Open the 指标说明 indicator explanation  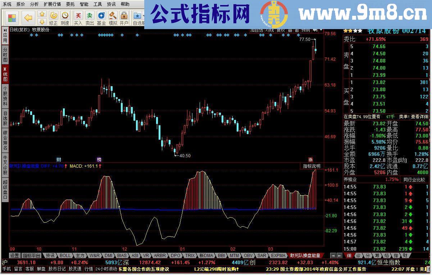(x=312, y=166)
